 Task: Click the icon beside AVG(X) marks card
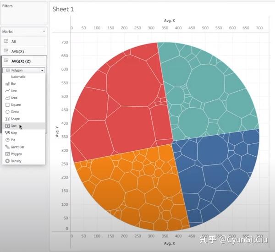click(x=6, y=51)
